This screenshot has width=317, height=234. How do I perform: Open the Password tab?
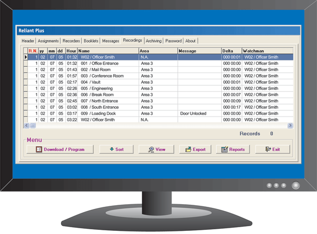tap(174, 41)
